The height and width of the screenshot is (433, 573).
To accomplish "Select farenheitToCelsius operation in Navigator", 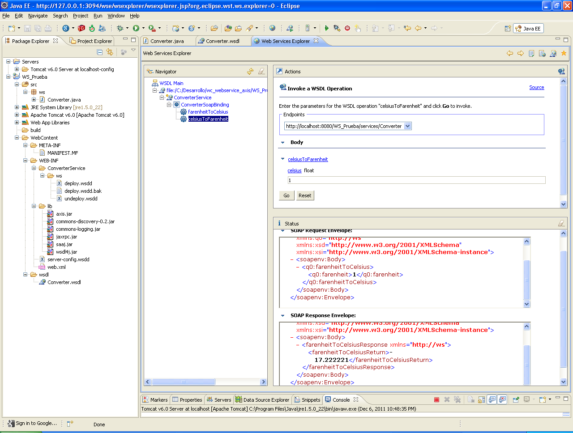I will pyautogui.click(x=208, y=112).
